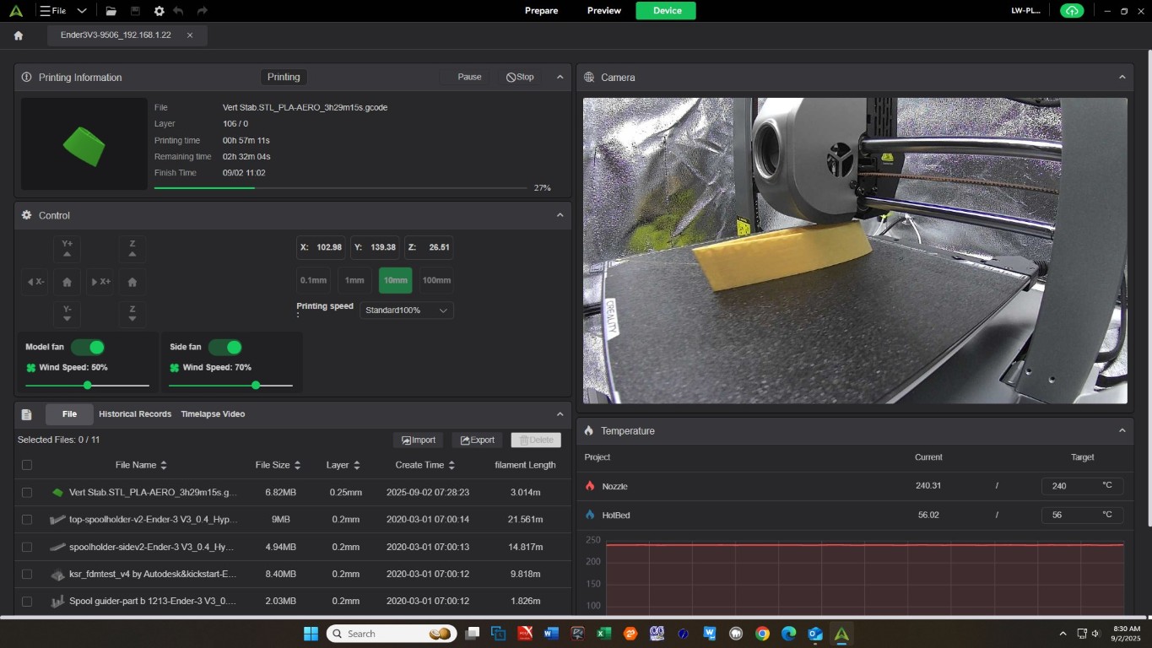Image resolution: width=1152 pixels, height=648 pixels.
Task: Check the Vert Stab.STL file checkbox
Action: [27, 492]
